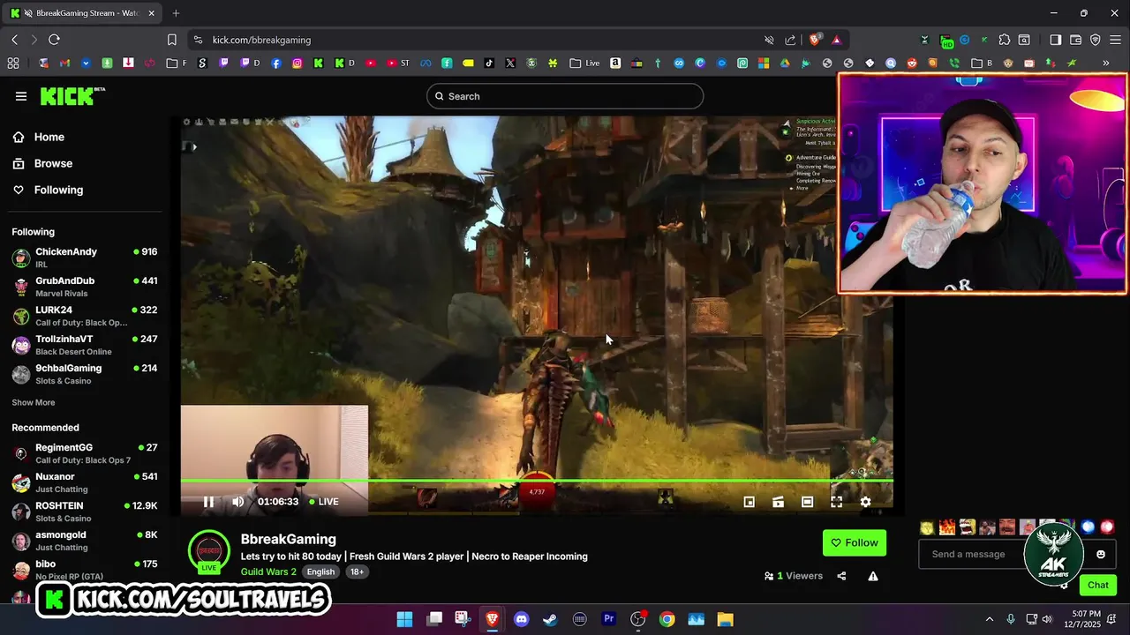Image resolution: width=1130 pixels, height=635 pixels.
Task: Share the stream
Action: [841, 576]
